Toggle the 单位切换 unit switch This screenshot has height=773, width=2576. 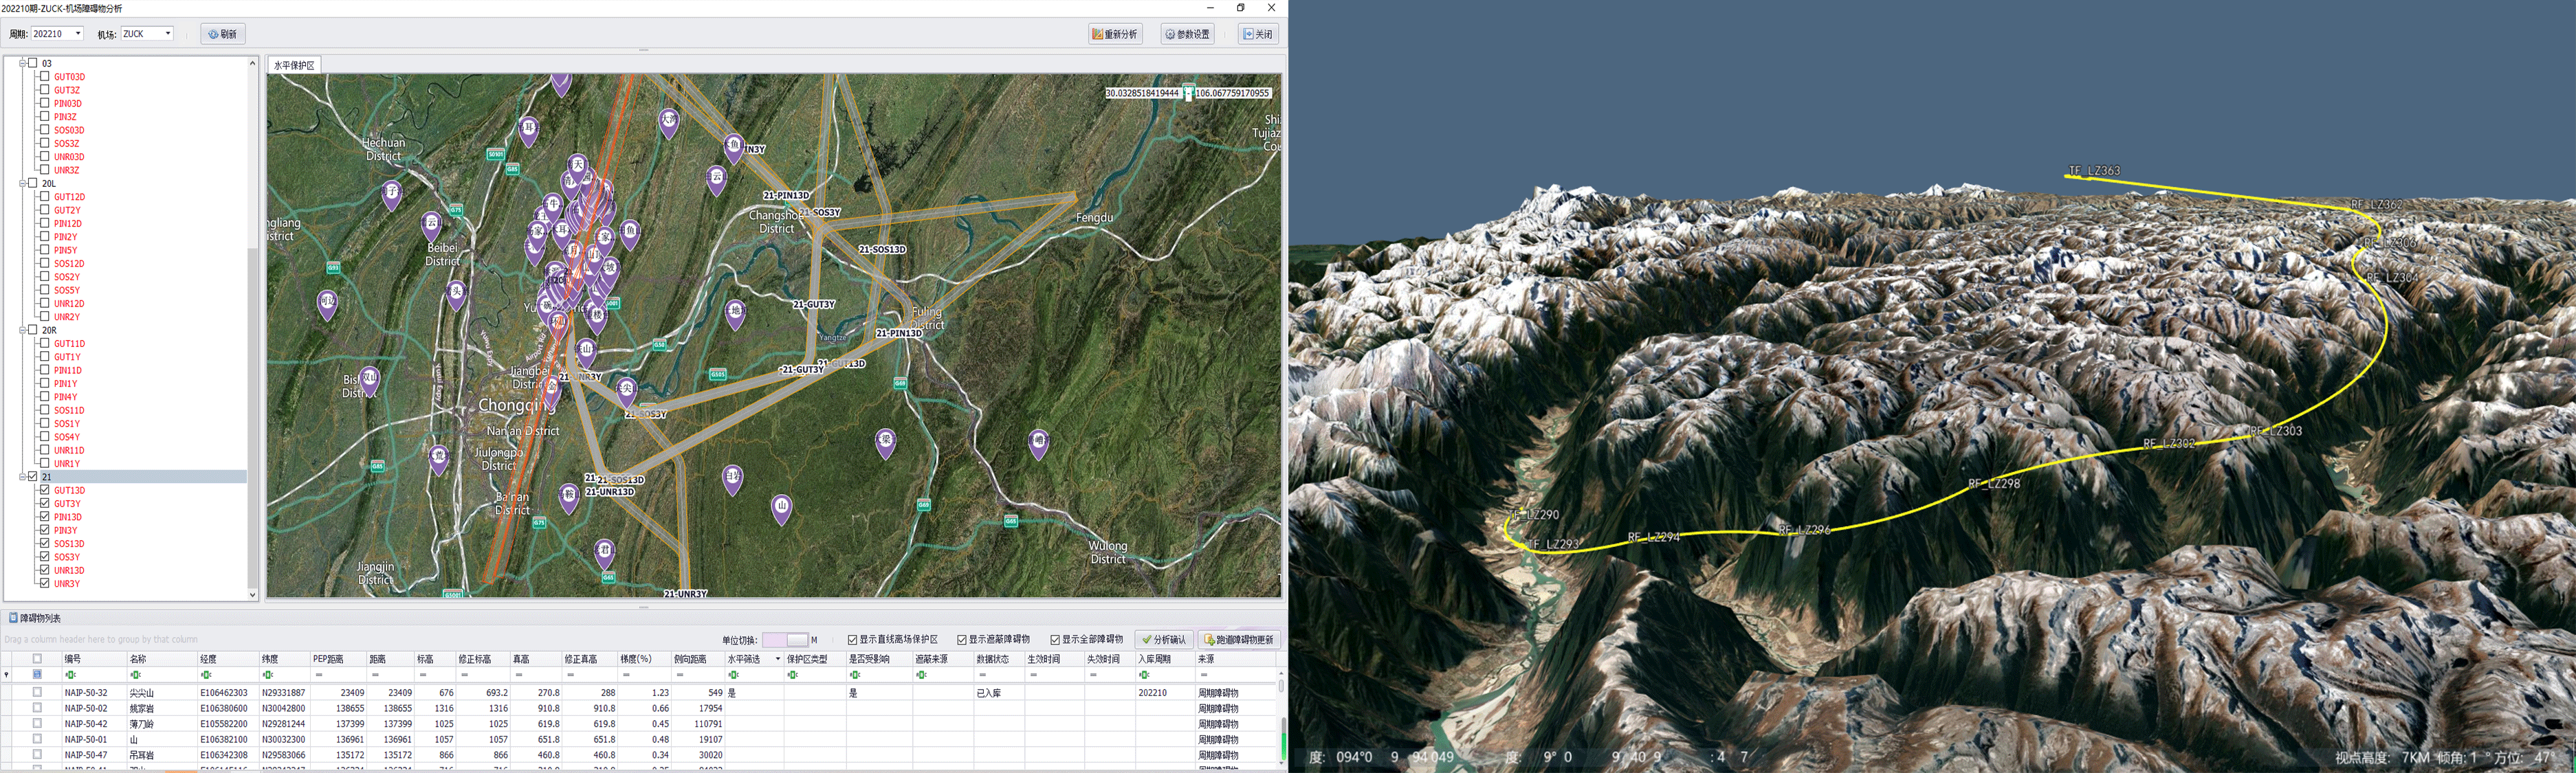click(x=785, y=640)
